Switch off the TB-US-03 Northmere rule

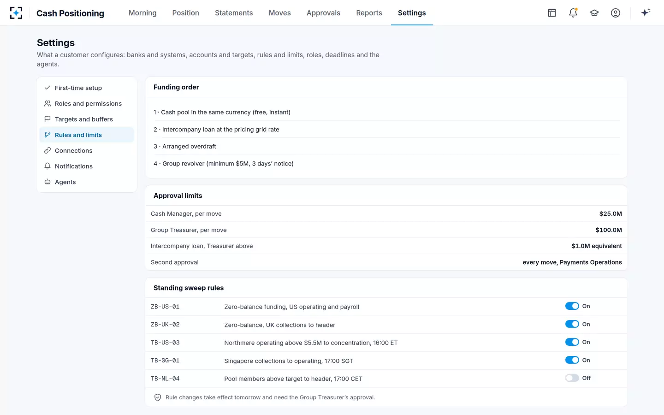click(572, 342)
